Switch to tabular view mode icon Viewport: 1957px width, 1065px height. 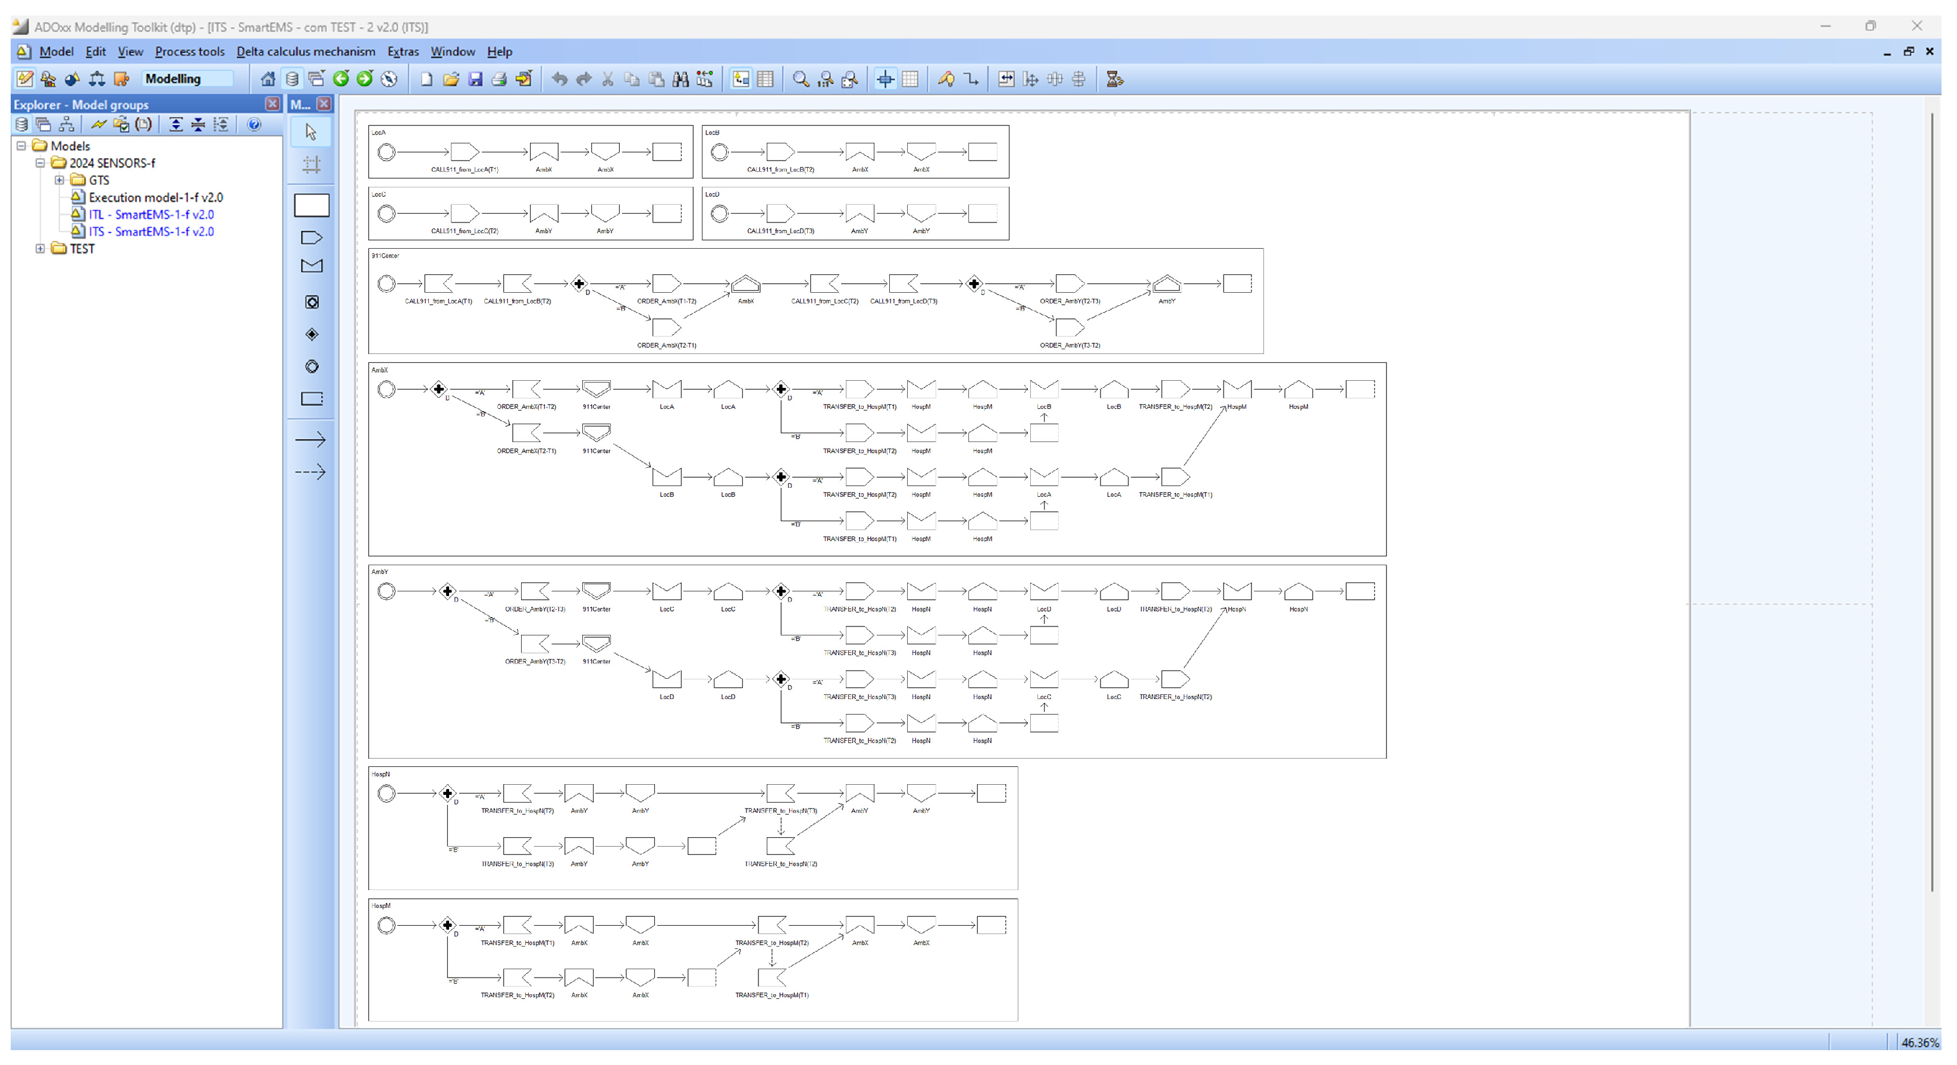point(765,79)
